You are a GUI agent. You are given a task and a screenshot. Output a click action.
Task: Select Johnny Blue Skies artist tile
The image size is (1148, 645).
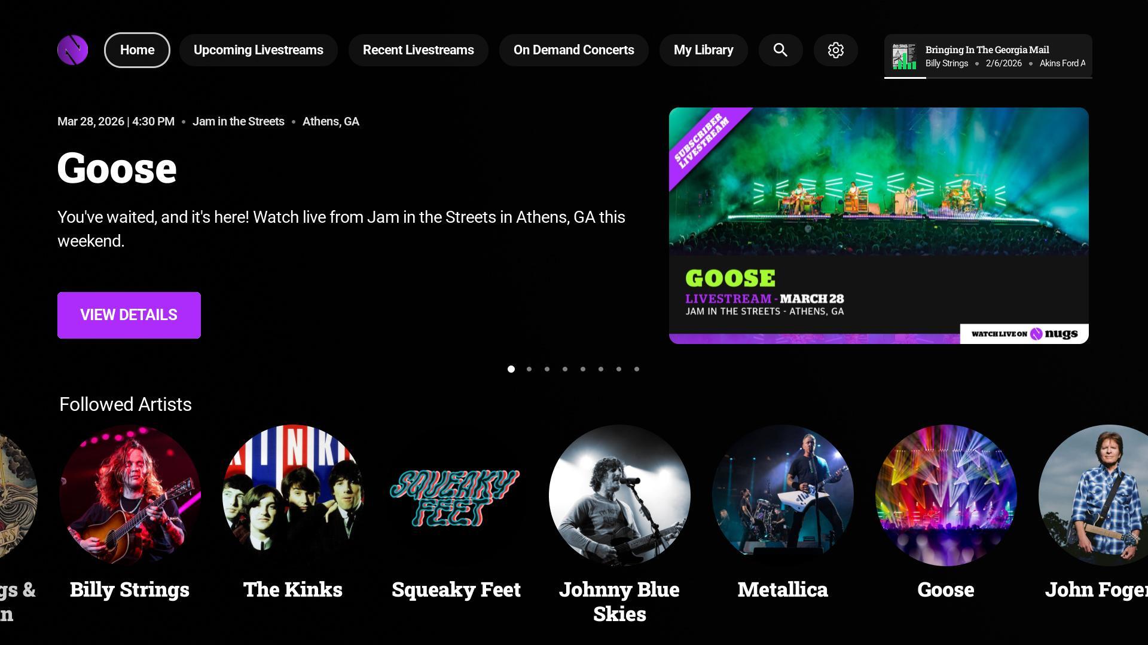point(619,496)
